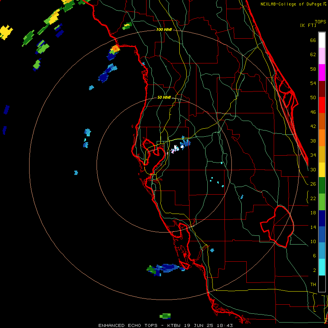This screenshot has height=328, width=328.
Task: Click the NEXLAB-College of DuPage label
Action: [x=293, y=4]
